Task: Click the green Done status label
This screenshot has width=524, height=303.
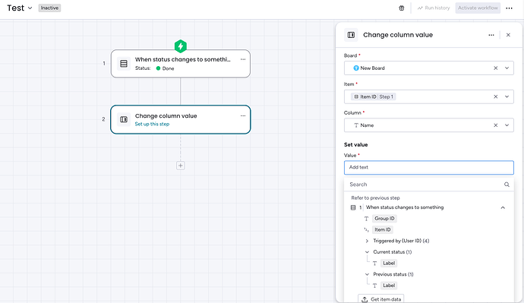Action: pos(165,68)
